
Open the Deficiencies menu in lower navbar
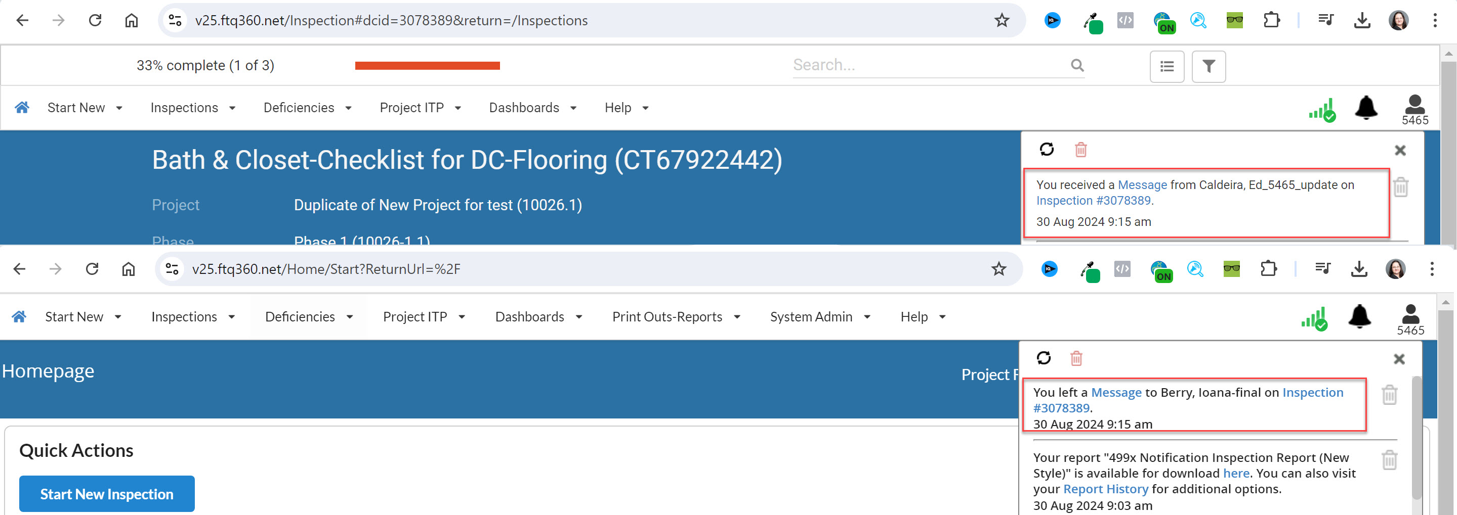(309, 317)
